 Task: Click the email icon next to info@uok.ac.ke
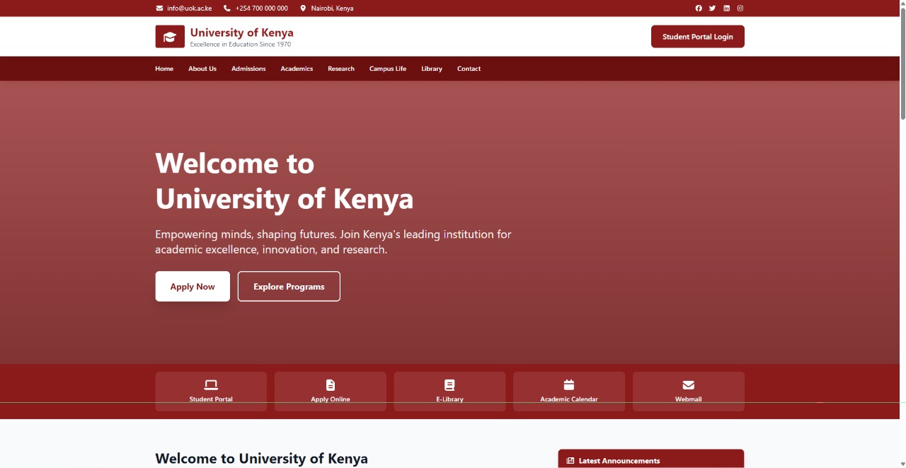coord(159,8)
